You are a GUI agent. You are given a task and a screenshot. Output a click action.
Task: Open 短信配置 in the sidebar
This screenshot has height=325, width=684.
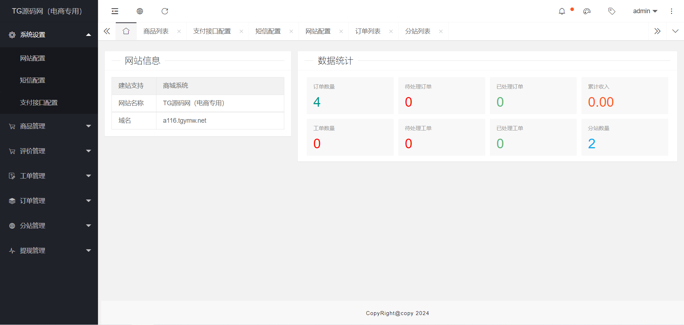coord(33,80)
